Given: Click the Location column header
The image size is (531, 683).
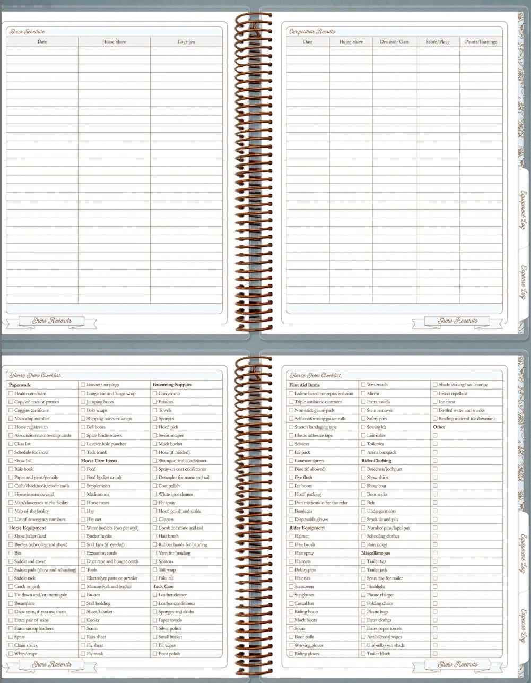Looking at the screenshot, I should coord(186,41).
